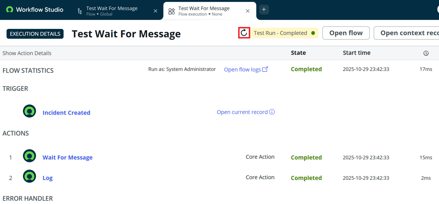Open the Incident Created trigger link

66,113
